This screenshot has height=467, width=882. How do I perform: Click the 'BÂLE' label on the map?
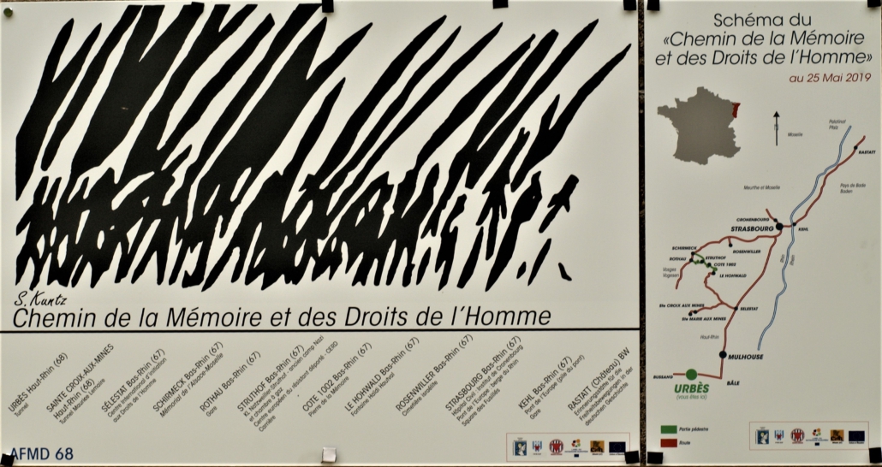pos(733,382)
